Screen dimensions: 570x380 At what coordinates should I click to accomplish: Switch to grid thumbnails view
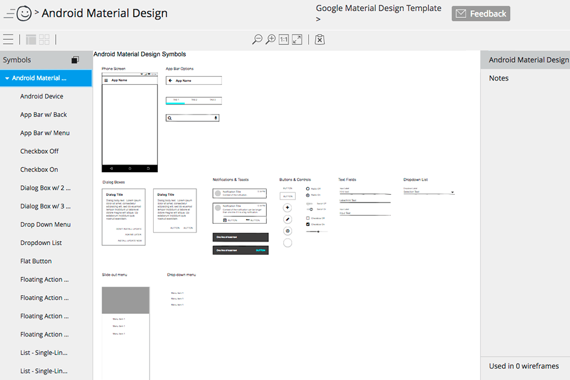45,39
